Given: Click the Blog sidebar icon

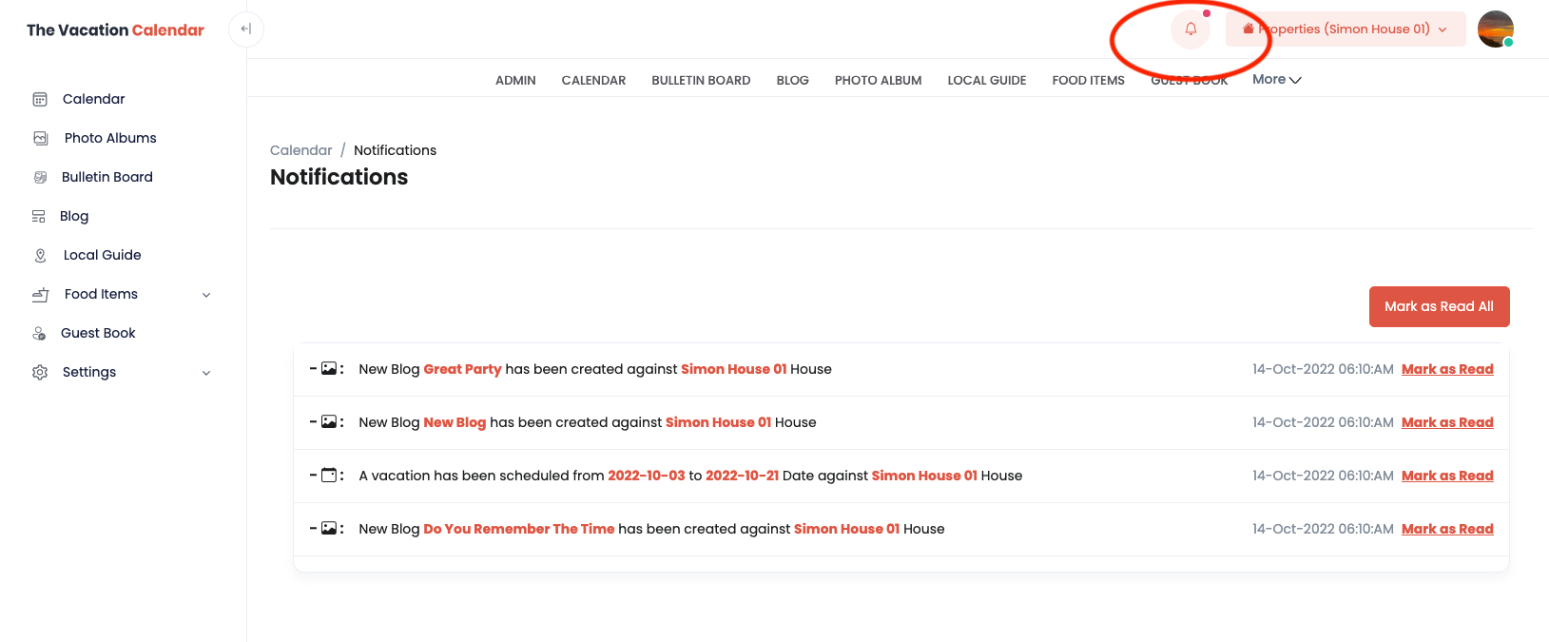Looking at the screenshot, I should coord(39,216).
